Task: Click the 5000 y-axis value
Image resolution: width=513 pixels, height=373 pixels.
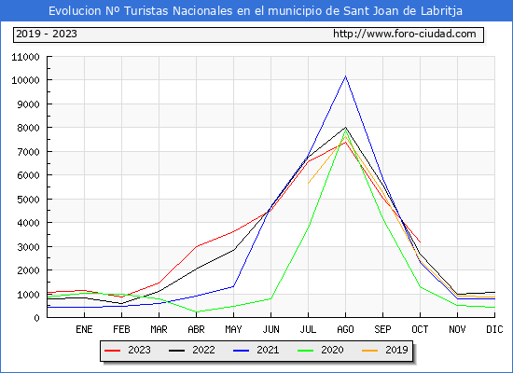Action: pos(29,200)
